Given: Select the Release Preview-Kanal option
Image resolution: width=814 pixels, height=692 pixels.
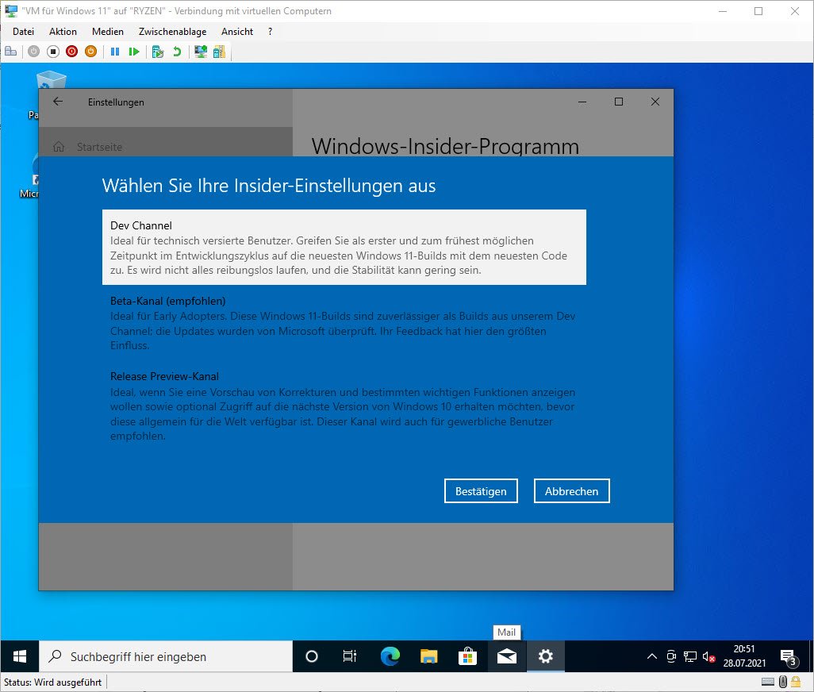Looking at the screenshot, I should 344,406.
